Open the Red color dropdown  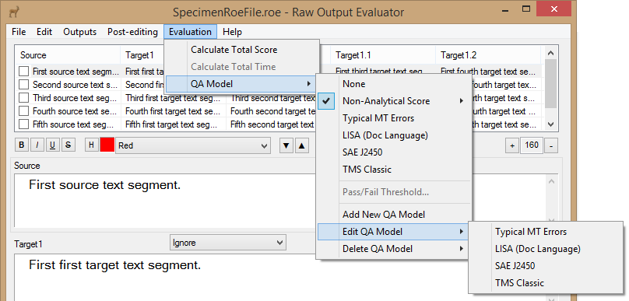192,145
